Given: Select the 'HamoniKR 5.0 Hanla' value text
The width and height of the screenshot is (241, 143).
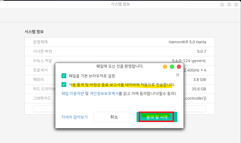Looking at the screenshot, I should click(187, 42).
